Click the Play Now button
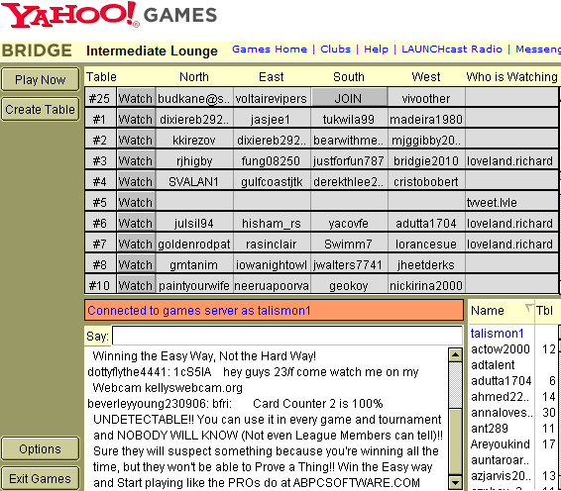This screenshot has height=491, width=561. (40, 79)
